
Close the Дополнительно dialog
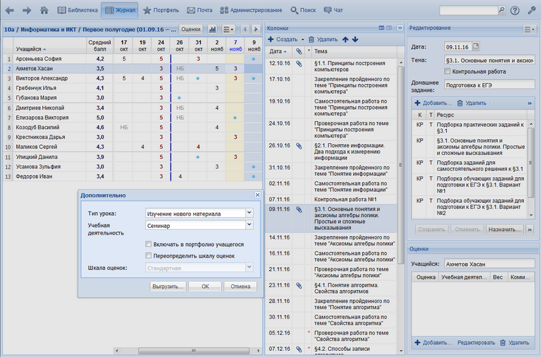pyautogui.click(x=257, y=195)
